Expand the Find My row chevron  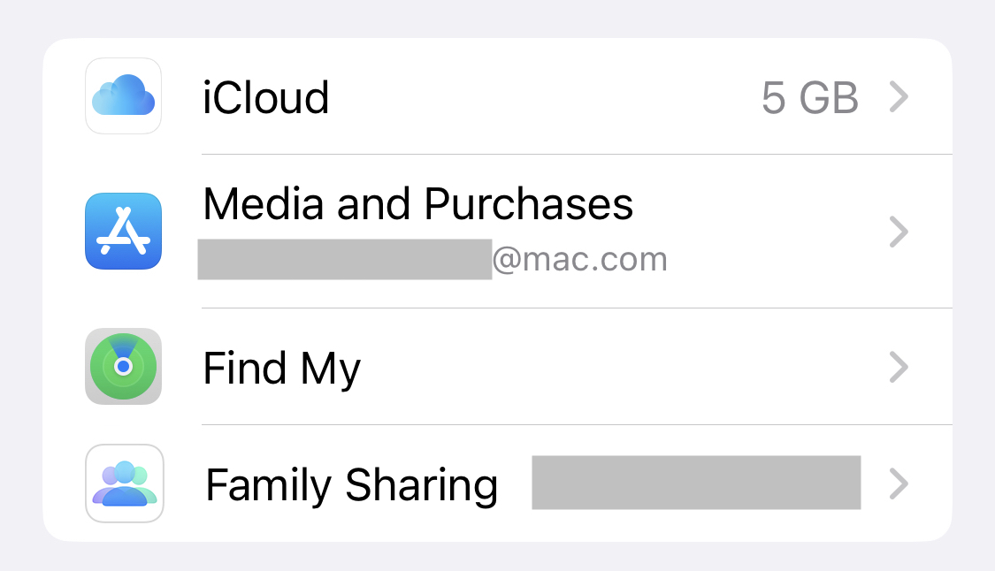(x=899, y=367)
